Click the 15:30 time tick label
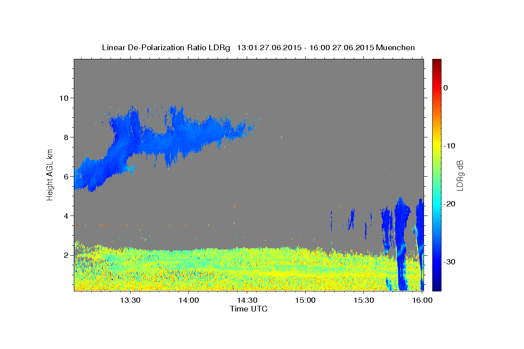Screen dimensions: 524x349 coord(364,300)
